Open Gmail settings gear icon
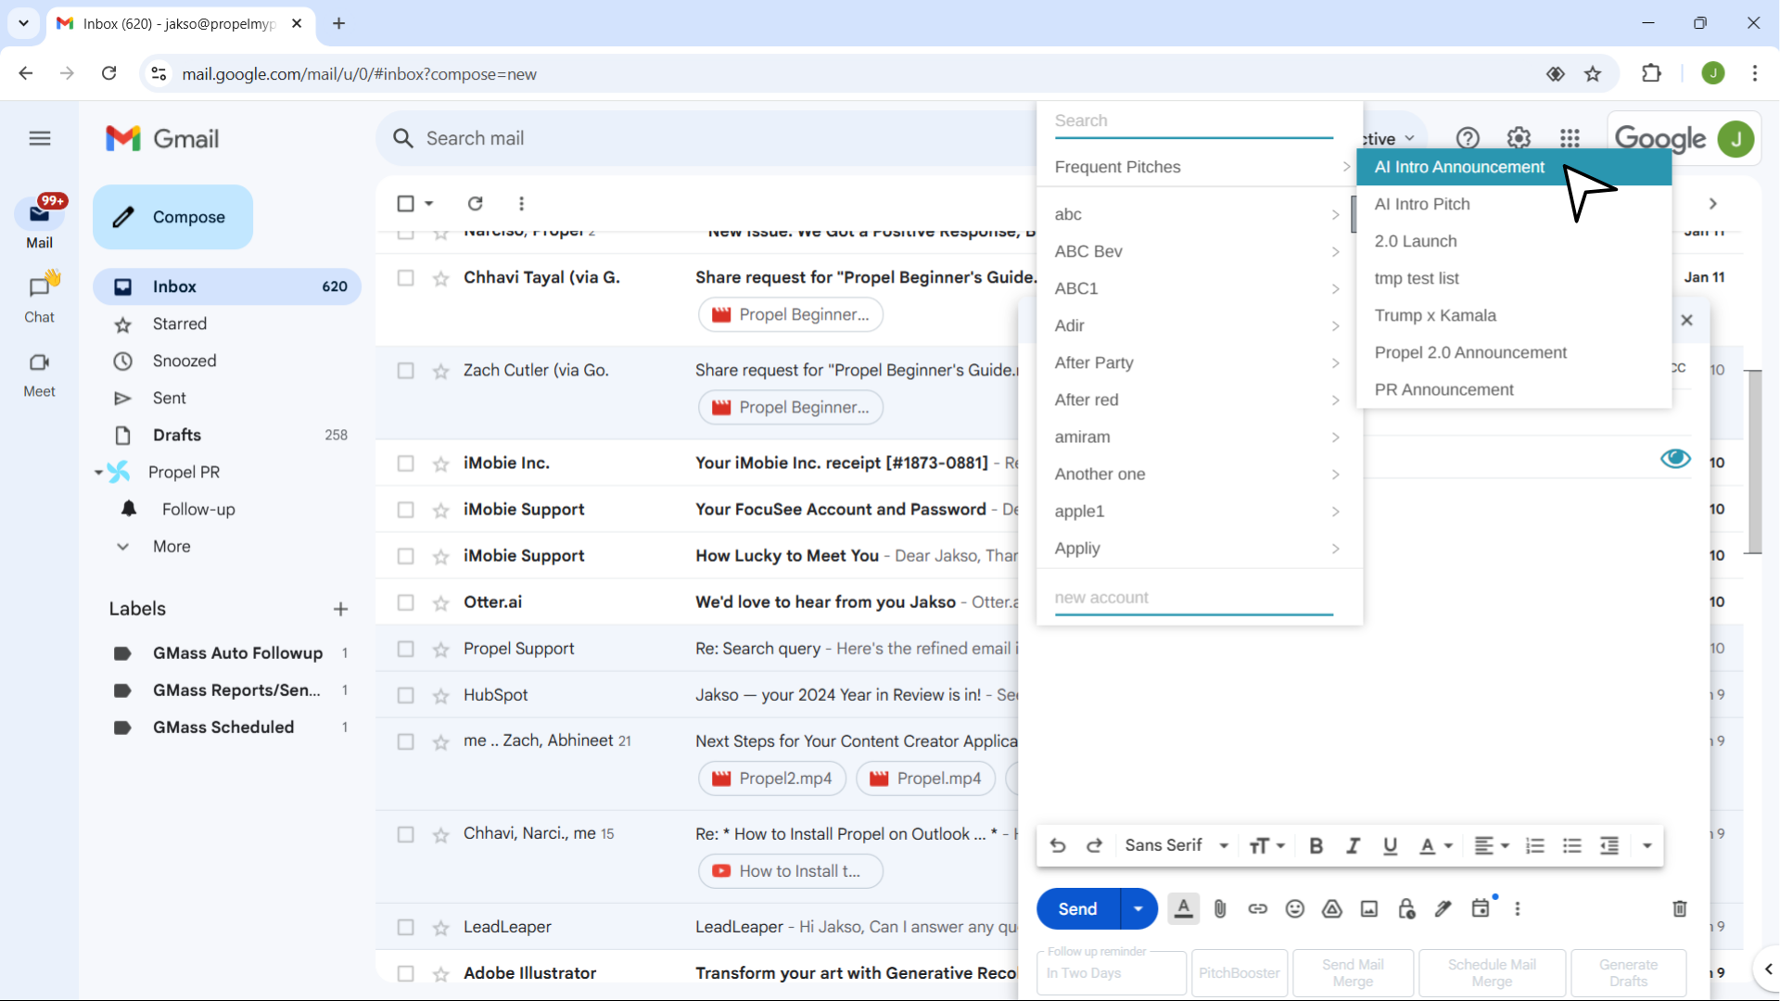 [1519, 139]
